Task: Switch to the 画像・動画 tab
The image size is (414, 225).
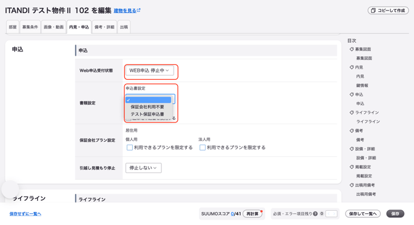Action: 54,27
